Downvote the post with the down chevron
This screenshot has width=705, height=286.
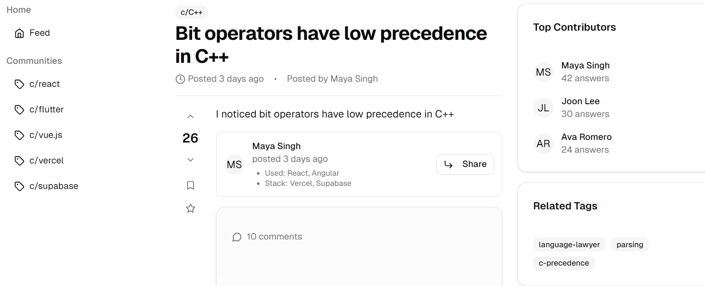(191, 160)
